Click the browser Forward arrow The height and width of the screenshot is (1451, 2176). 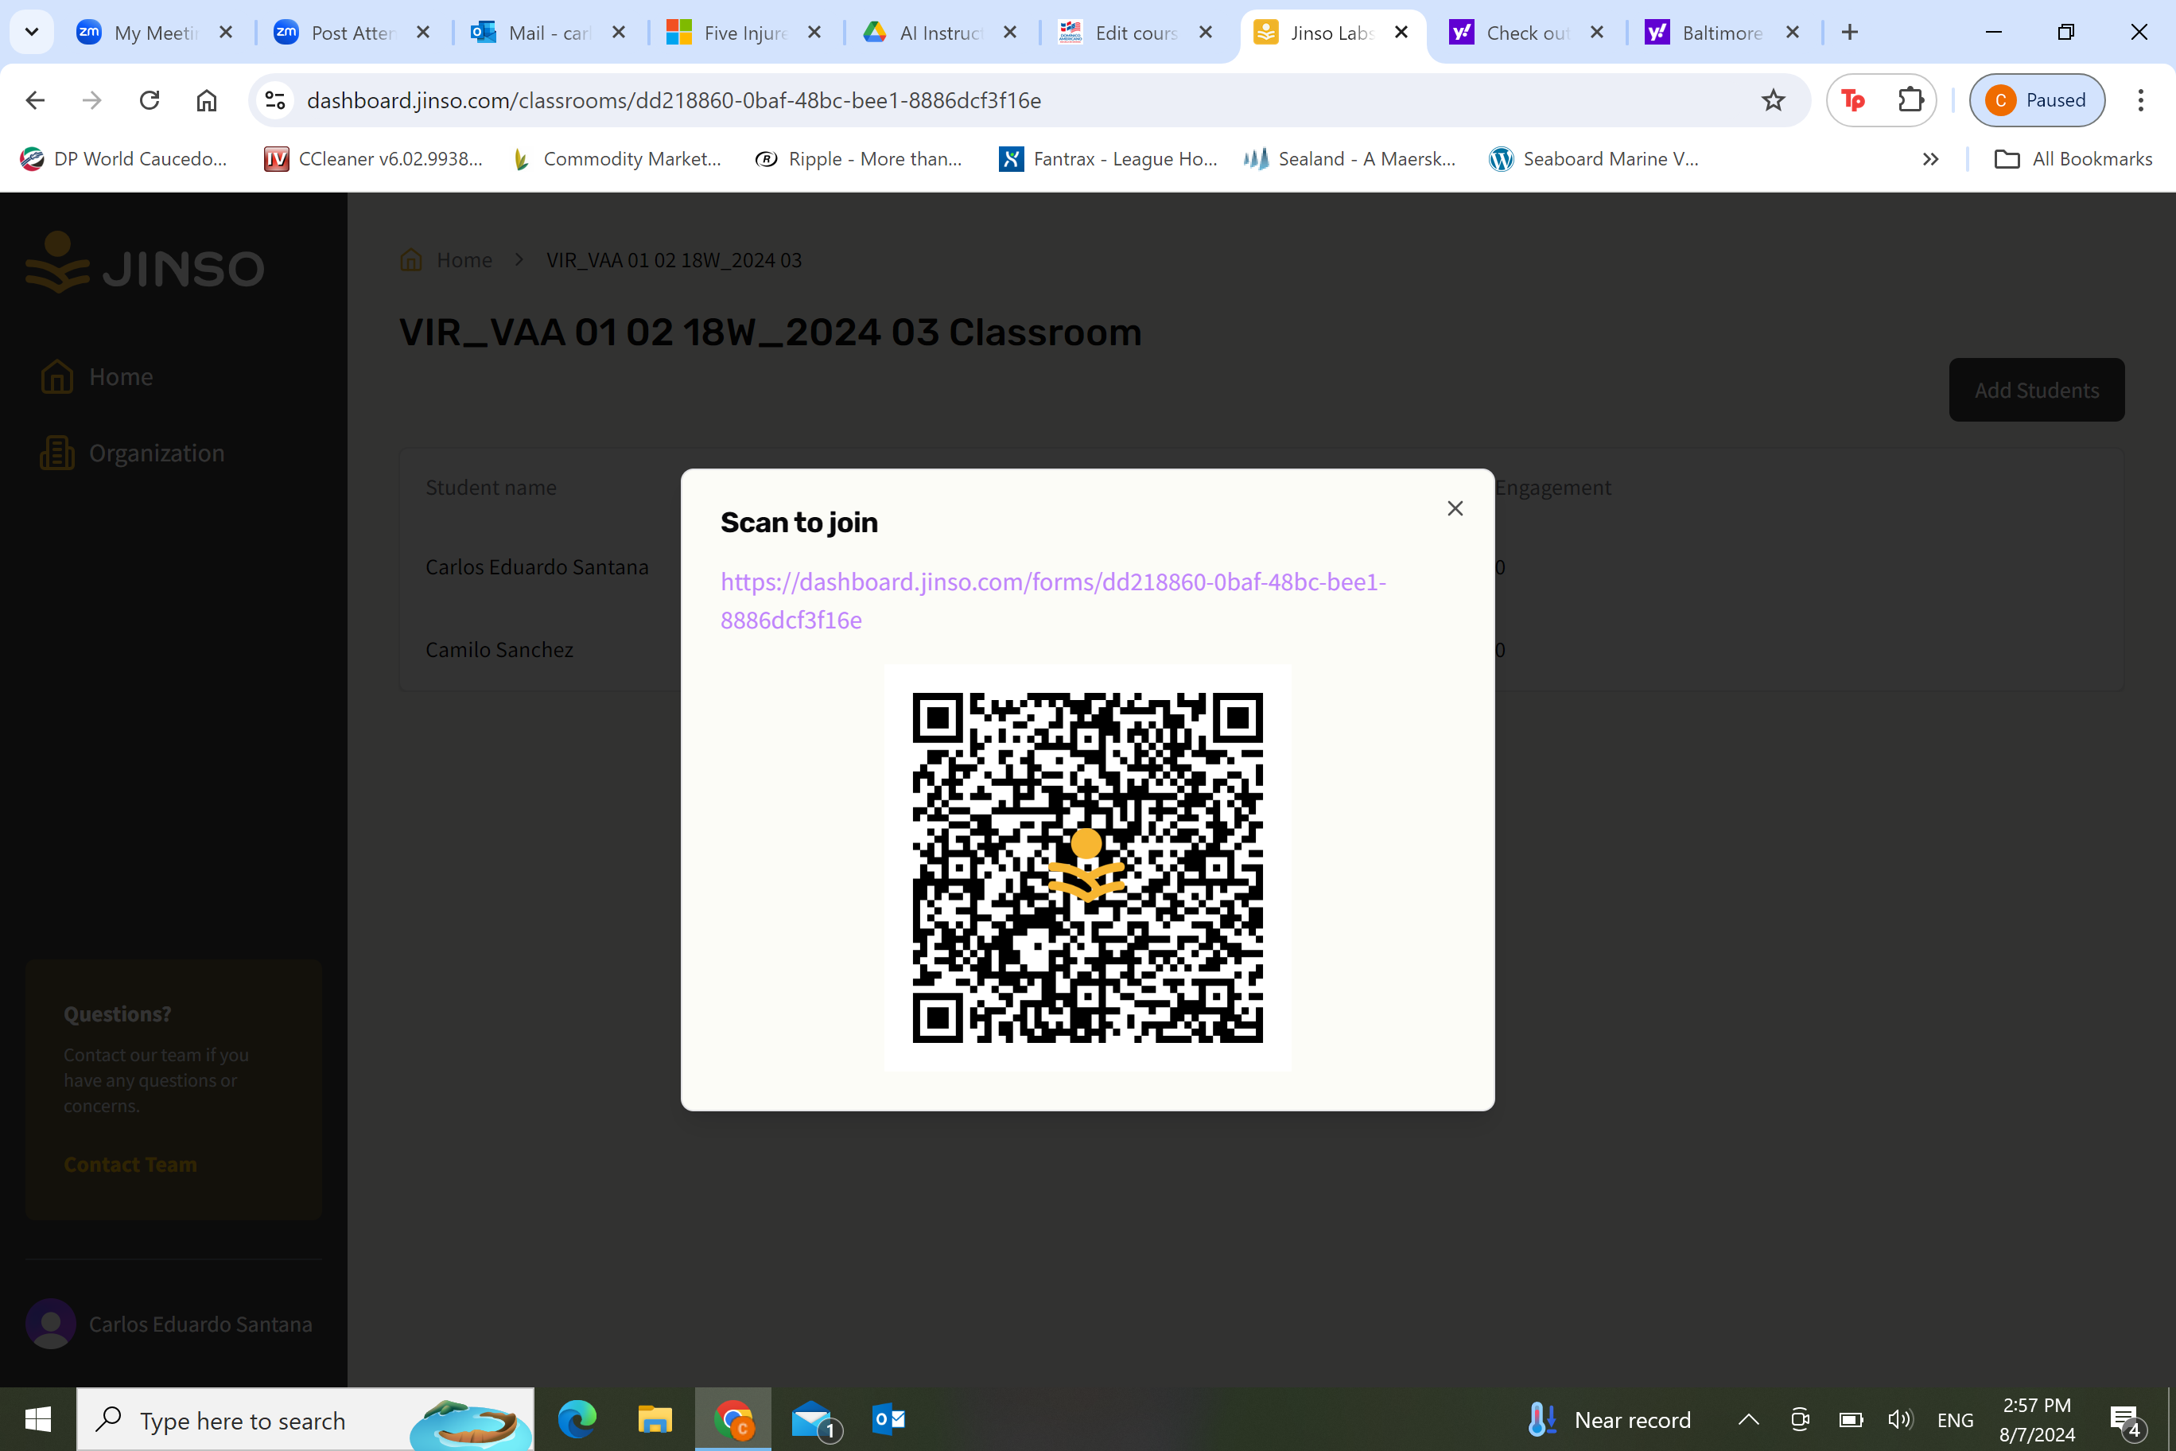point(91,100)
